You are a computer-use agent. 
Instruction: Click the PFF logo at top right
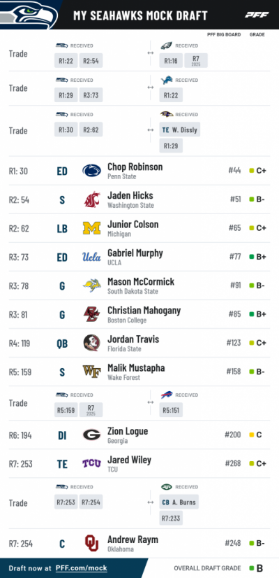pyautogui.click(x=257, y=15)
